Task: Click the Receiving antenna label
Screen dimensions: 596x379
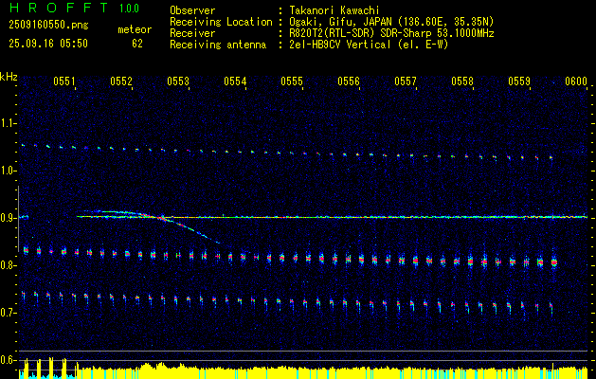Action: click(x=218, y=45)
